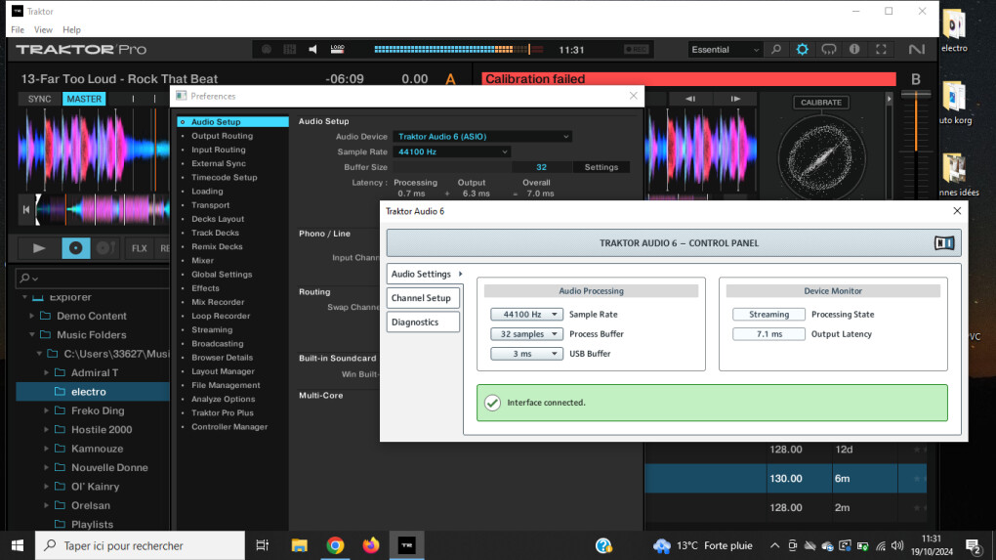Click deck B skip forward arrow button

coord(735,99)
